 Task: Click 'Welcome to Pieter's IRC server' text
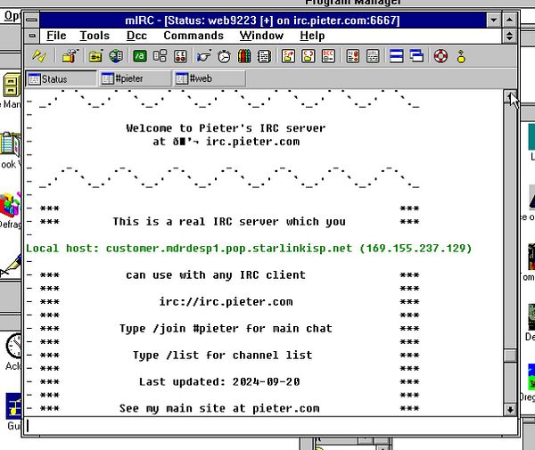click(x=226, y=128)
